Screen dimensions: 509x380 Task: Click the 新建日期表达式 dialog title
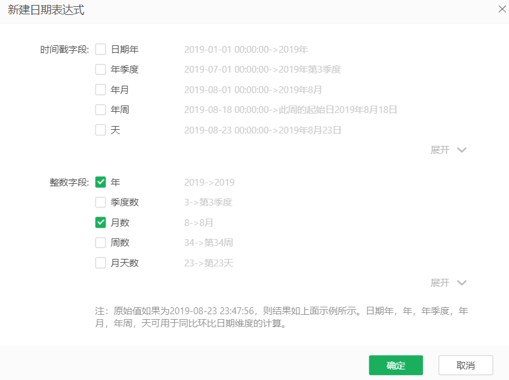(46, 10)
